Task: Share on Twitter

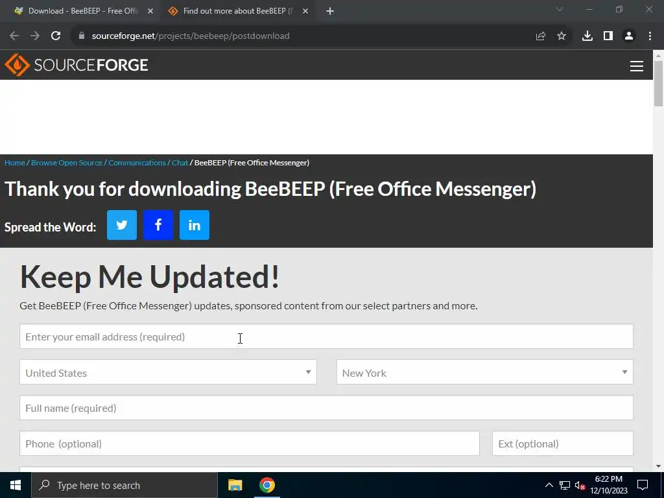Action: [x=122, y=225]
